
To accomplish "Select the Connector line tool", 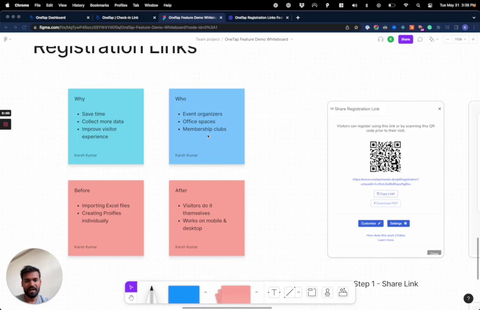I will point(289,292).
